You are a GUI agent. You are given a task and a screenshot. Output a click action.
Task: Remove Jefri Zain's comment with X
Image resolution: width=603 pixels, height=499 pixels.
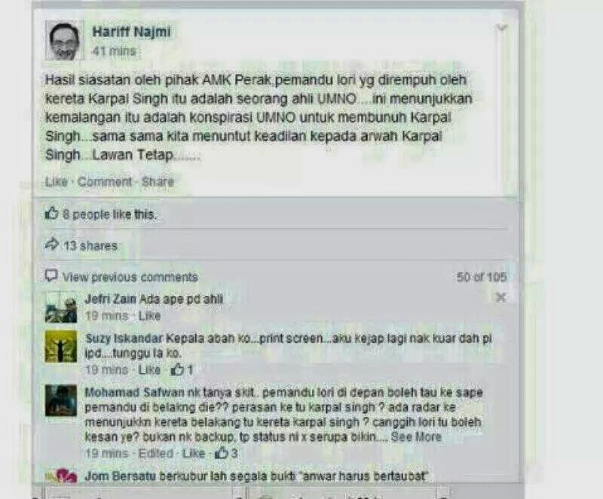point(500,297)
